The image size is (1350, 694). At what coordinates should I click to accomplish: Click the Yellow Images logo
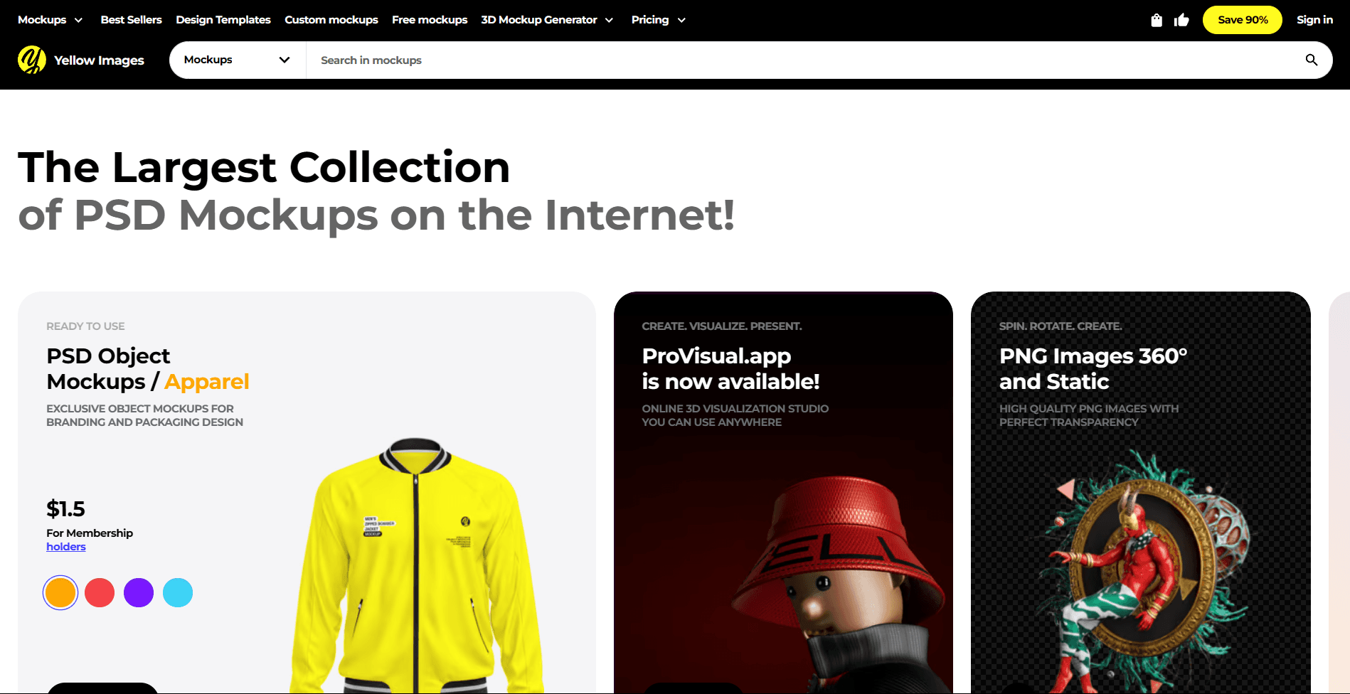[x=81, y=60]
